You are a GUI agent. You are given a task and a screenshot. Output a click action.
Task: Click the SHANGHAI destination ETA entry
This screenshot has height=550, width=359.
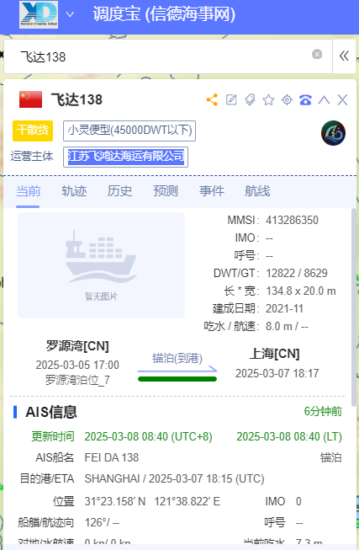(x=174, y=478)
